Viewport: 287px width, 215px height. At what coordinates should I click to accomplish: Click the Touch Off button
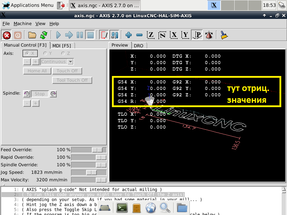pos(67,71)
